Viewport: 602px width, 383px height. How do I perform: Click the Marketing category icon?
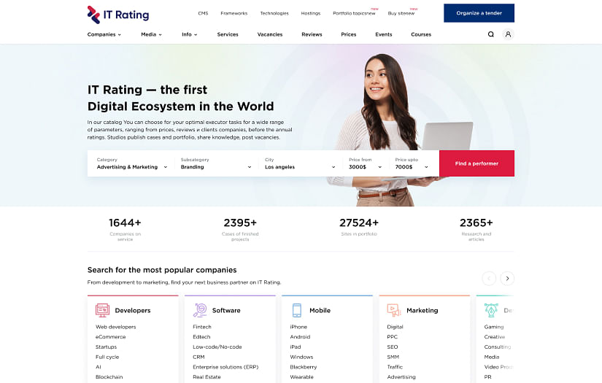click(x=394, y=310)
